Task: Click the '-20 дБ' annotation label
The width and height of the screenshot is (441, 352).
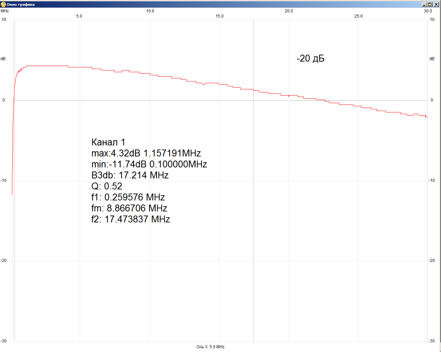Action: pyautogui.click(x=310, y=58)
